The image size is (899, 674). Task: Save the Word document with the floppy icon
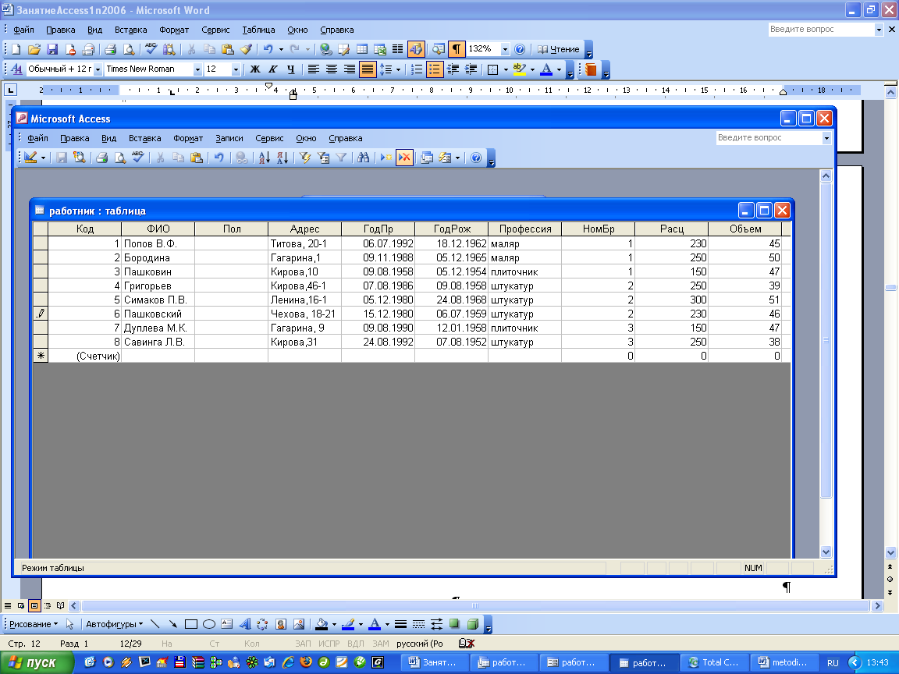coord(52,49)
